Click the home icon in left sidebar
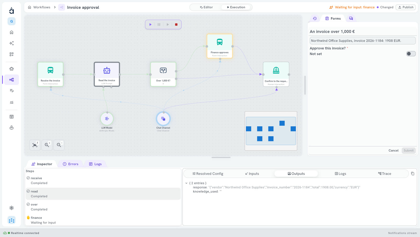420x237 pixels. [12, 32]
